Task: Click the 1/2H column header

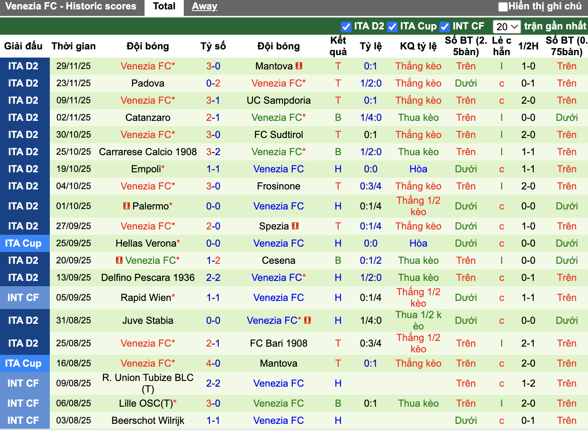Action: (528, 46)
